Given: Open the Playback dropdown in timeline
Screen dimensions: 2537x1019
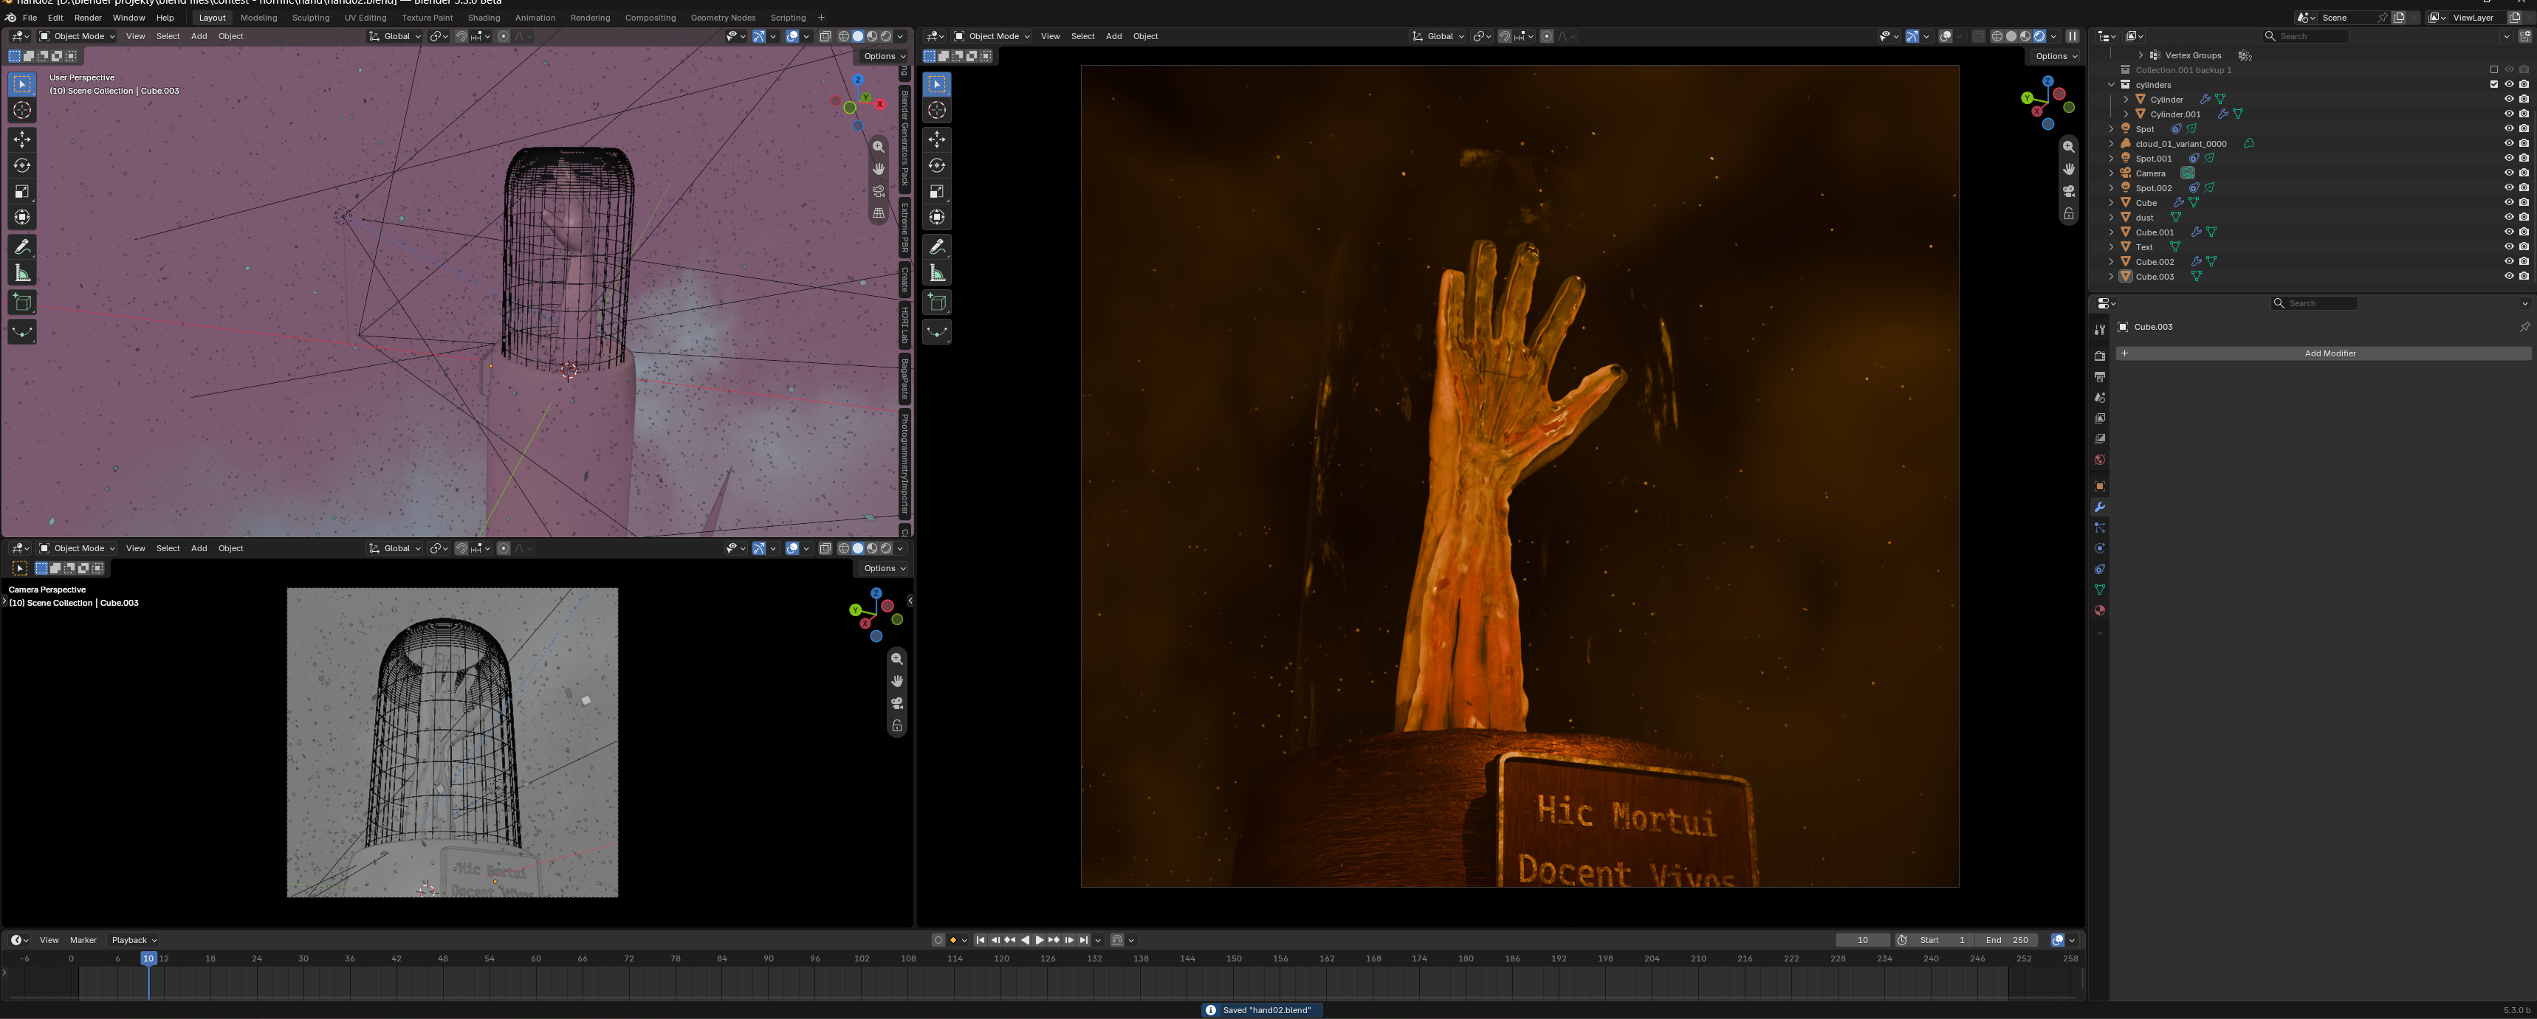Looking at the screenshot, I should point(134,940).
